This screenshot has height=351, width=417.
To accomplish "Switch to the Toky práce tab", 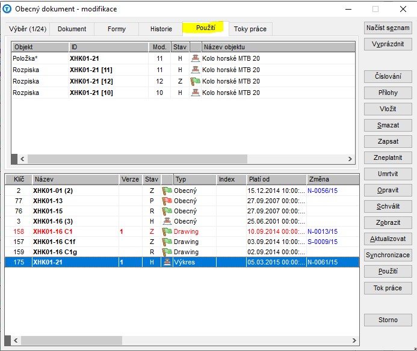I will click(250, 29).
